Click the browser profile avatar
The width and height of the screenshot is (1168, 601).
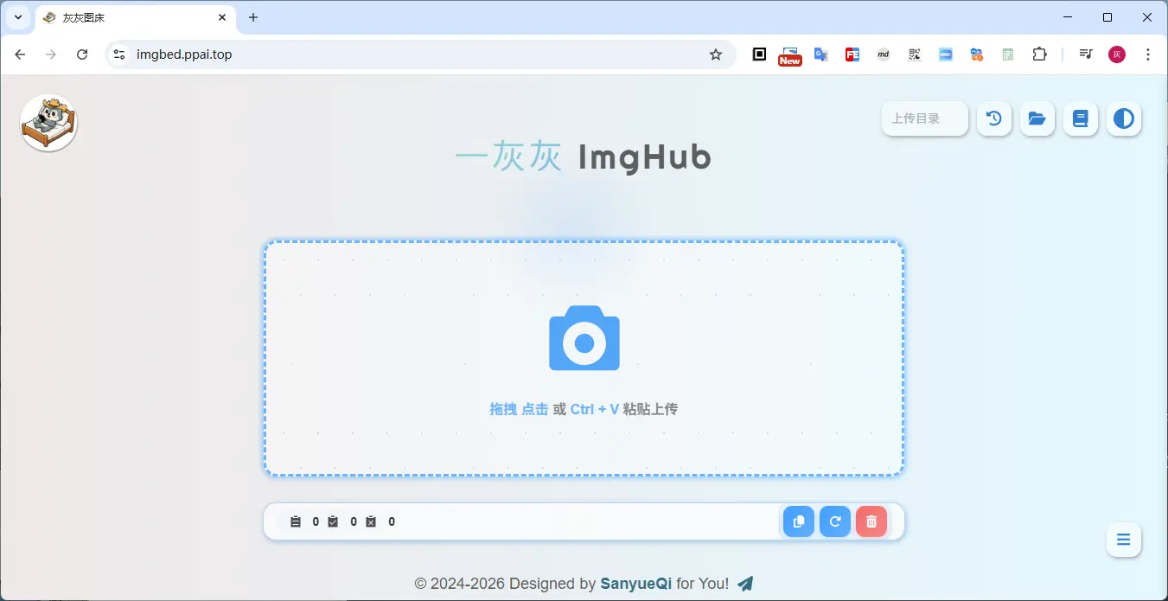[x=1116, y=54]
